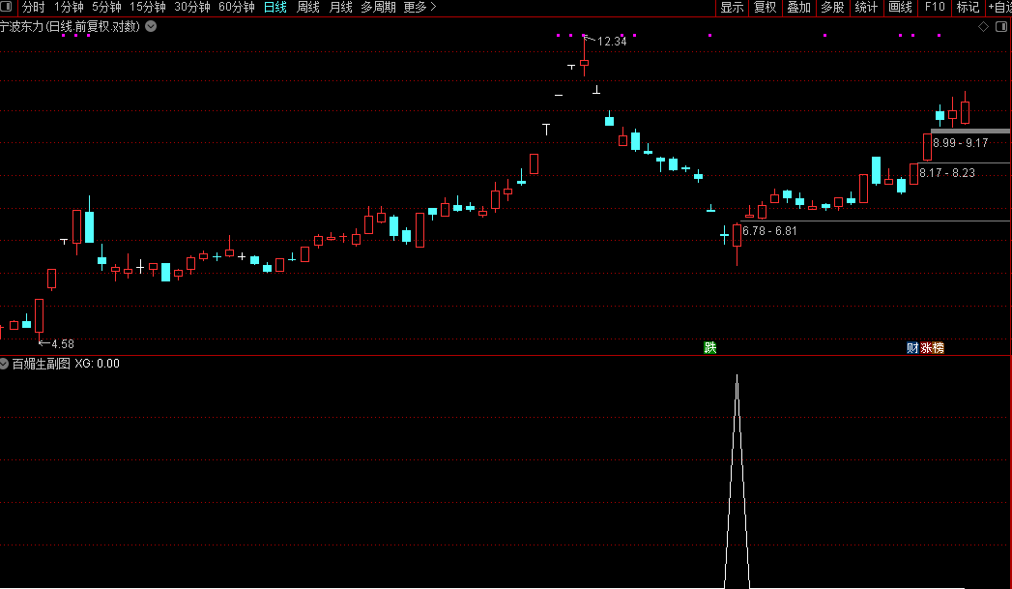Open the 多周期 multi-period view

(378, 7)
